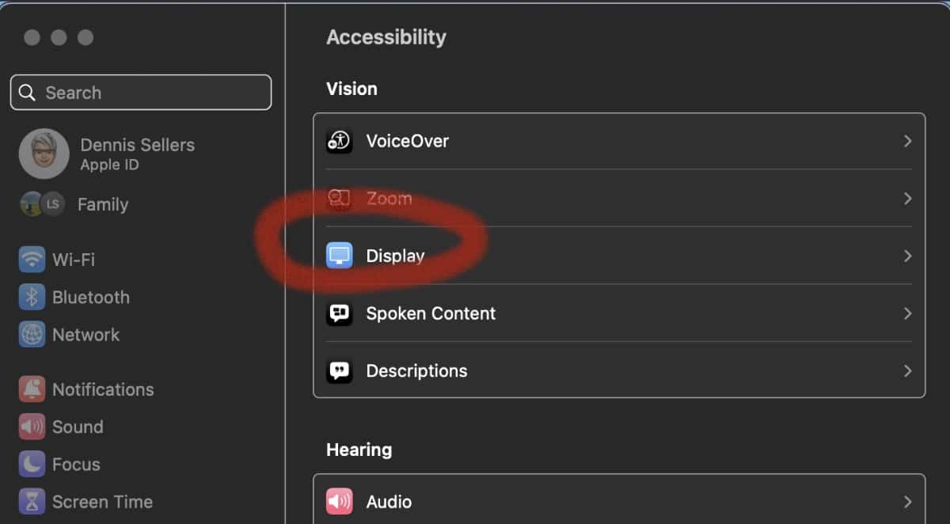950x524 pixels.
Task: Select Focus in the sidebar
Action: (x=76, y=465)
